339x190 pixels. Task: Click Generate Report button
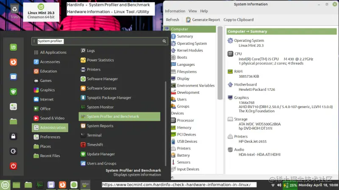pyautogui.click(x=203, y=19)
